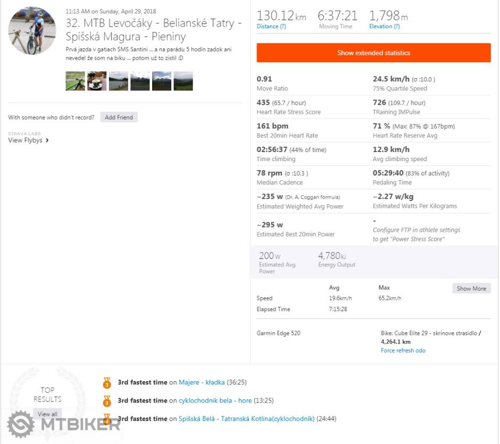The height and width of the screenshot is (444, 500).
Task: Click the Add Friend button
Action: point(119,117)
